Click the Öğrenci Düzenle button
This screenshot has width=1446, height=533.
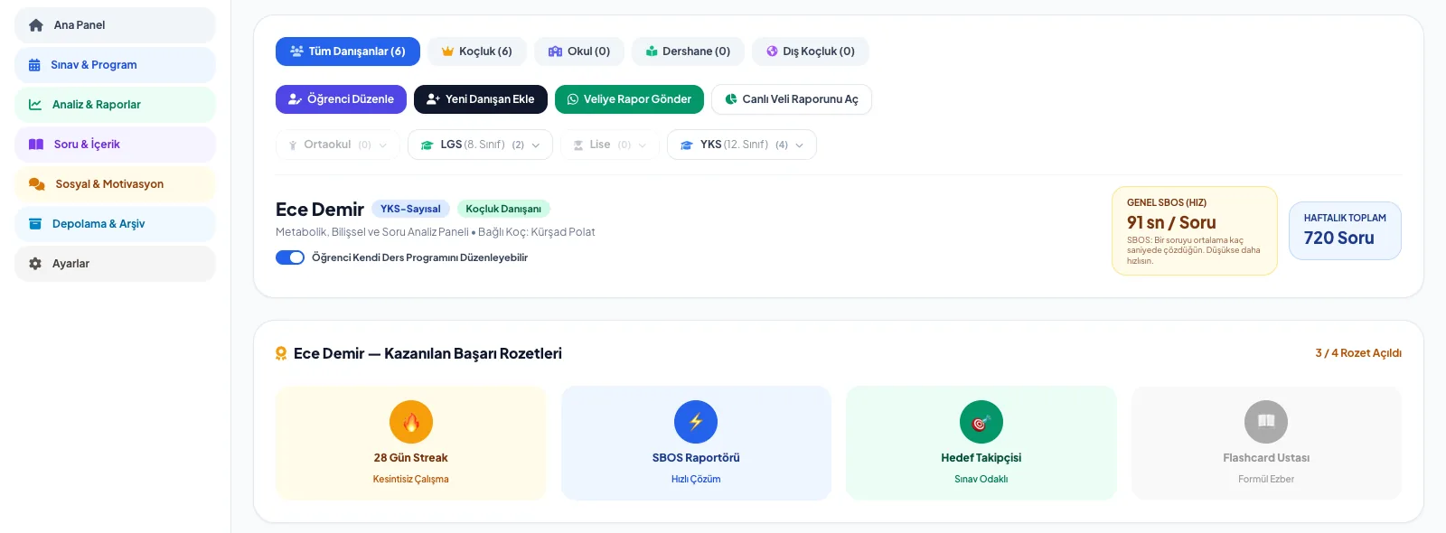coord(341,99)
